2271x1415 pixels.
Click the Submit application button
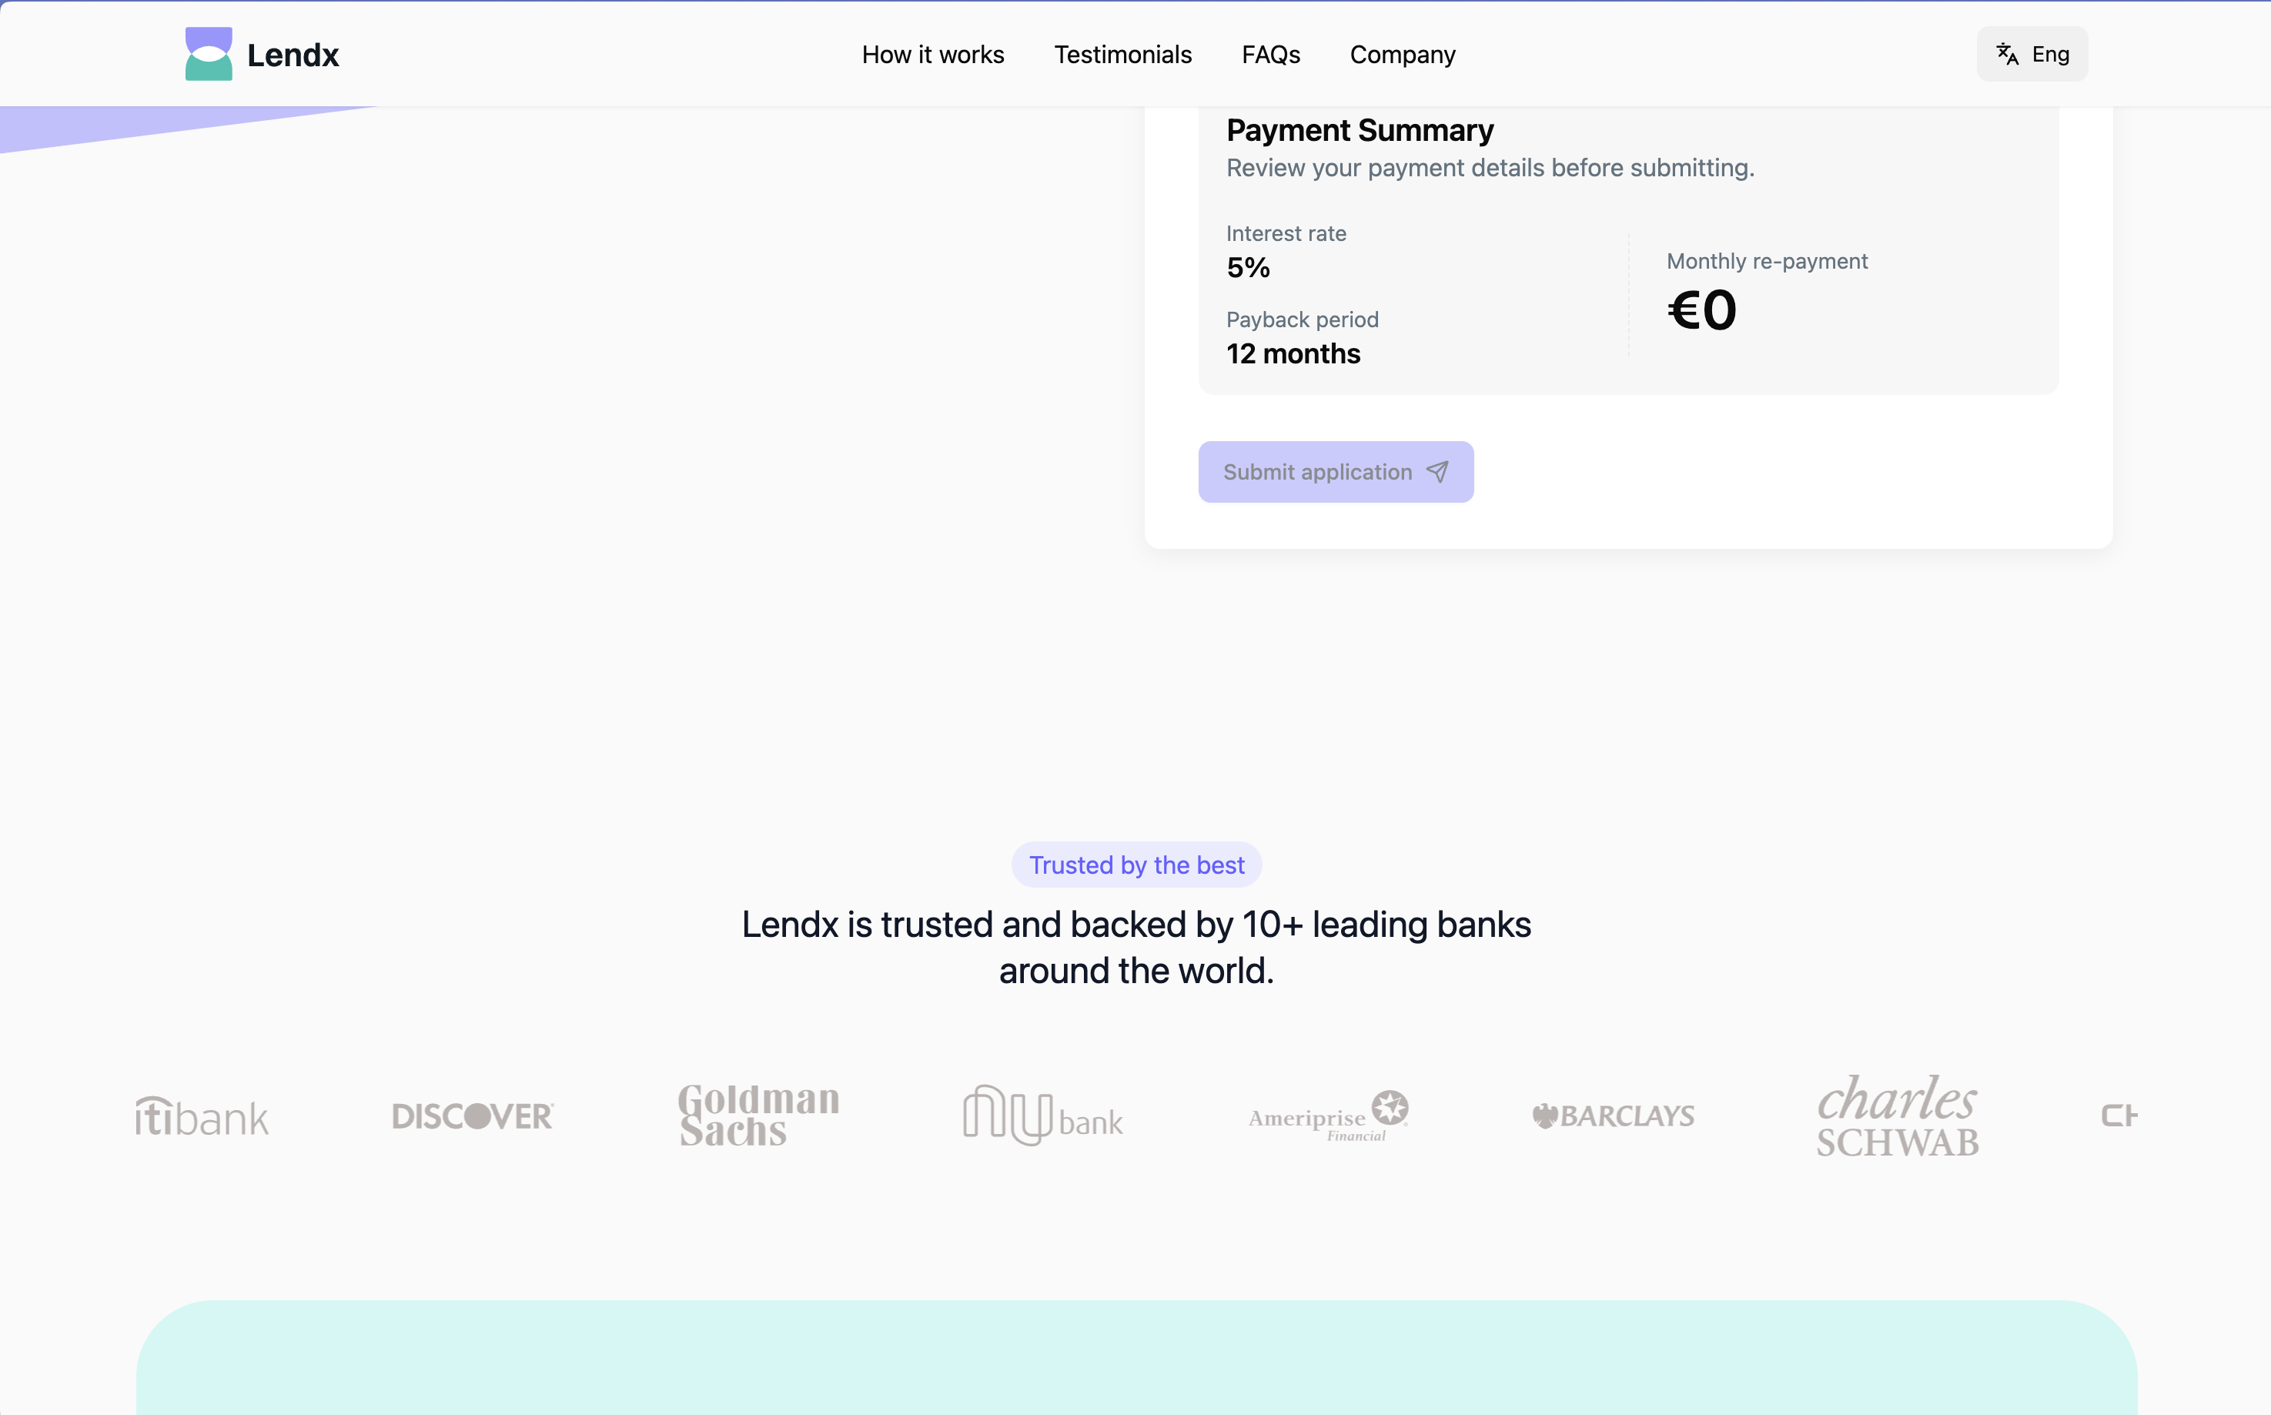click(1336, 472)
